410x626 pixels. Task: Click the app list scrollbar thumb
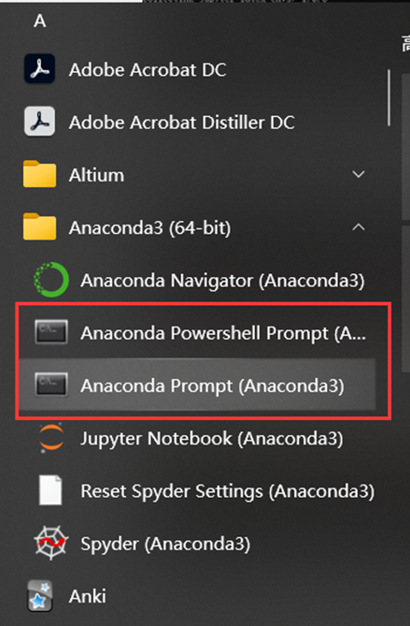tap(389, 98)
